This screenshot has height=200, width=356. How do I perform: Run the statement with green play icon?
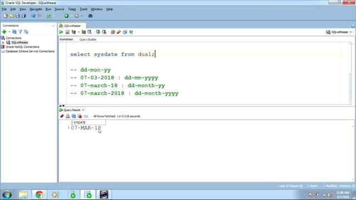point(61,32)
